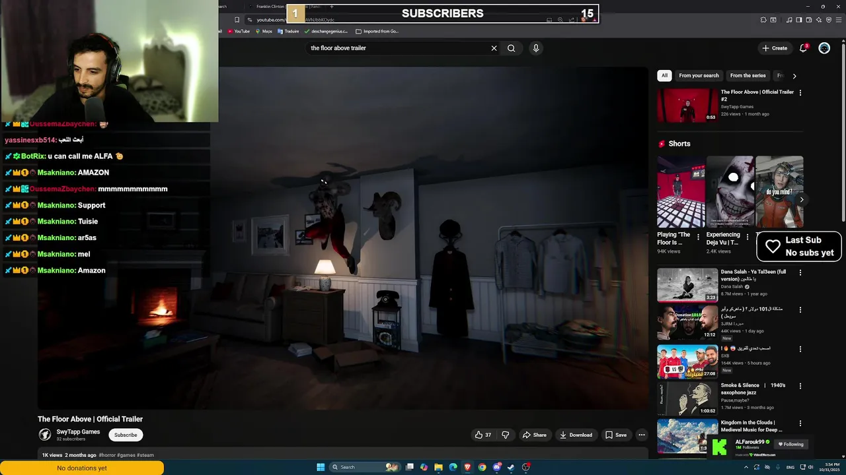The height and width of the screenshot is (475, 846).
Task: Open the dexchangegenius bookmark
Action: (x=326, y=31)
